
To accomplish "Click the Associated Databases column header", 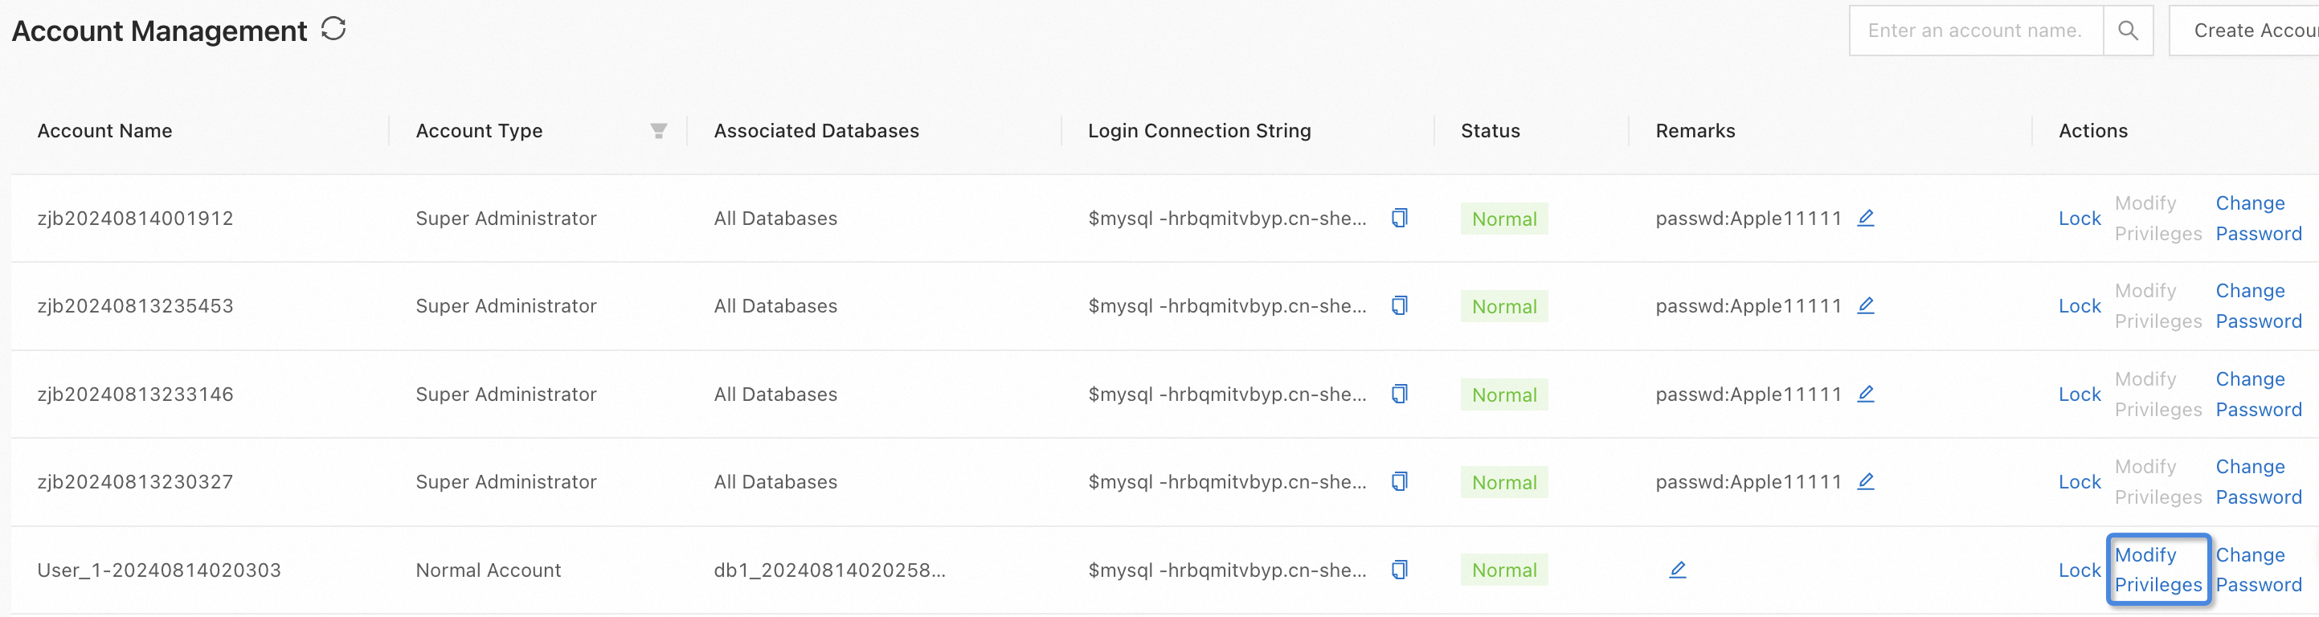I will pyautogui.click(x=816, y=131).
